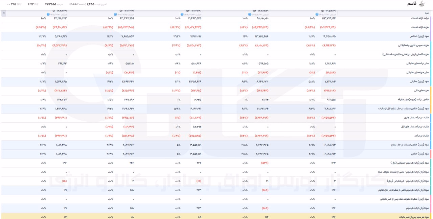This screenshot has height=219, width=433.
Task: Open the report link icon under Q2 1404/6/31
Action: click(115, 15)
